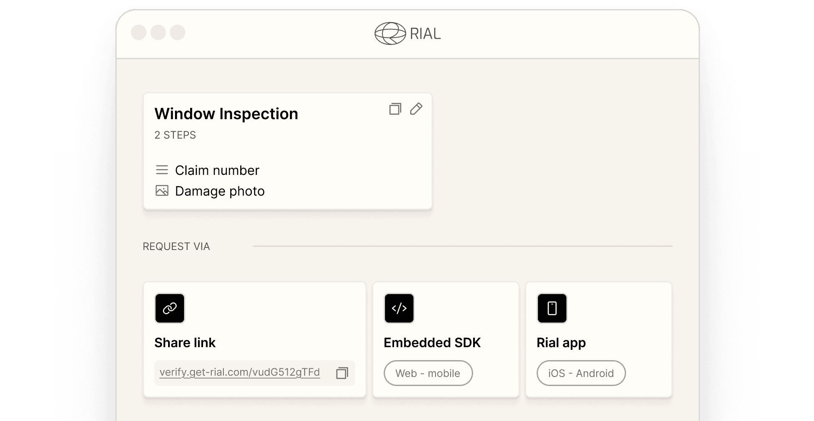814x421 pixels.
Task: Click the Window Inspection title
Action: pos(226,114)
